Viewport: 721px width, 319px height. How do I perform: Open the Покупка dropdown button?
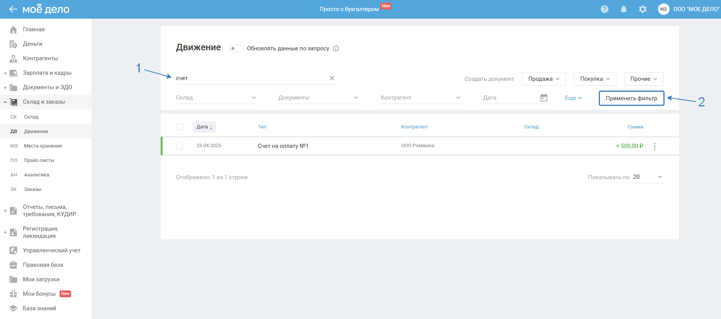595,79
